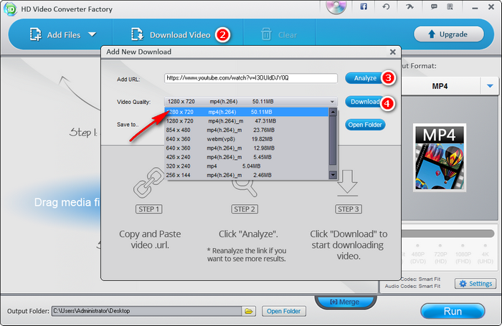Click the download arrow STEP 3 icon
Viewport: 502px width, 326px height.
click(x=347, y=183)
